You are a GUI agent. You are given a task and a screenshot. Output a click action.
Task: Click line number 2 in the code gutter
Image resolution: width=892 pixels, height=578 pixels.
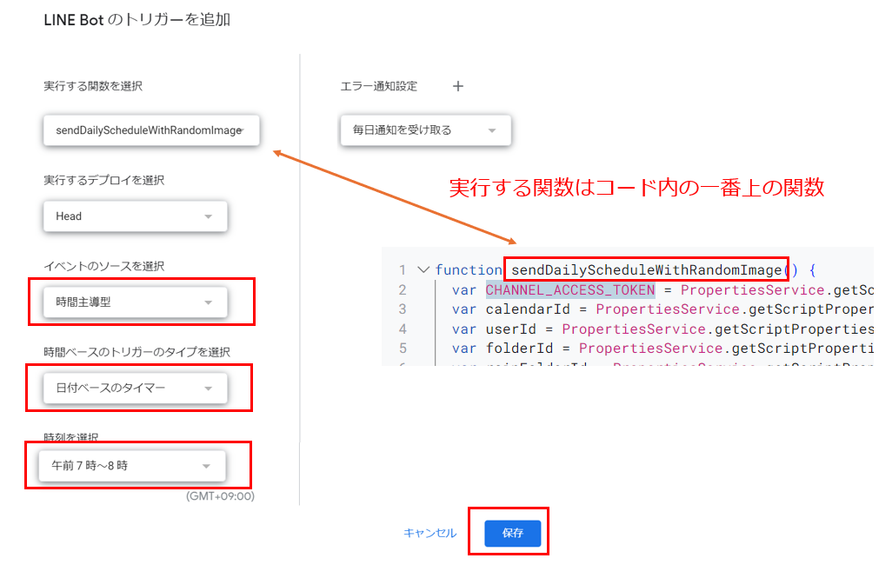403,290
